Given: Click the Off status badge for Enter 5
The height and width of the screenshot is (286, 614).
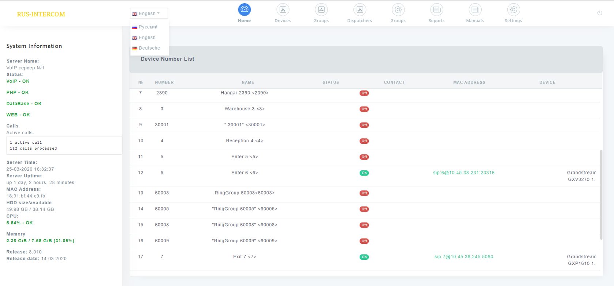Looking at the screenshot, I should pyautogui.click(x=364, y=157).
